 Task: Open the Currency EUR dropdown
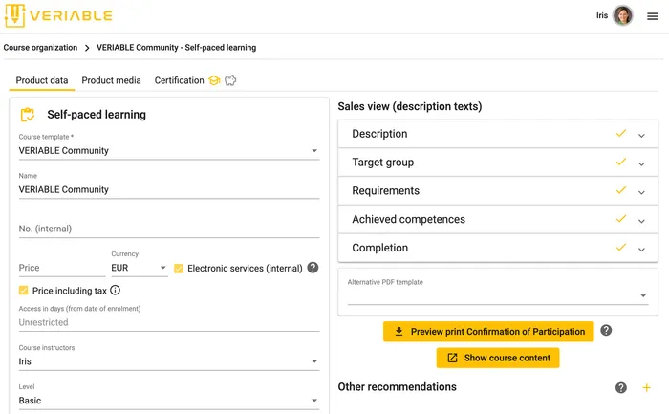(140, 268)
